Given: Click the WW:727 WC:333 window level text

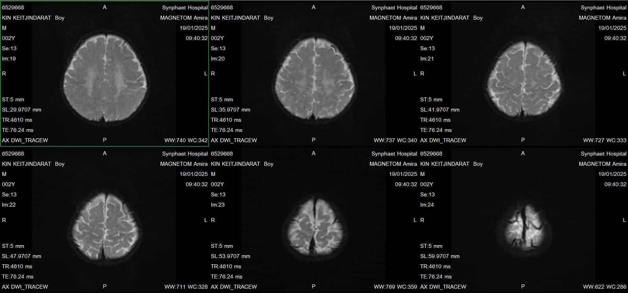Looking at the screenshot, I should (x=604, y=140).
